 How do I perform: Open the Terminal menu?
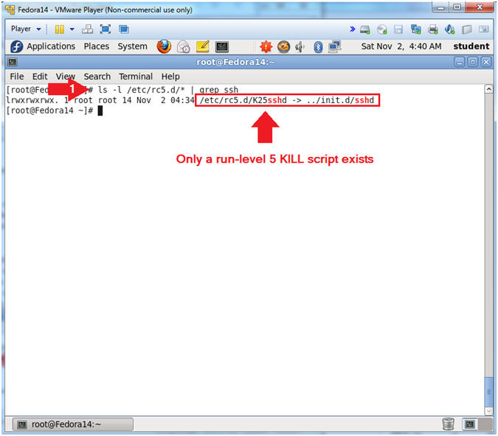[136, 77]
